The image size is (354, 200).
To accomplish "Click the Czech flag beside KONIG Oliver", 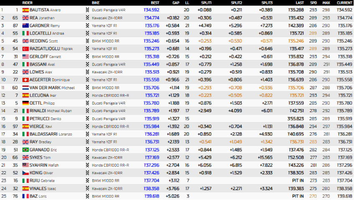I will tap(25, 173).
